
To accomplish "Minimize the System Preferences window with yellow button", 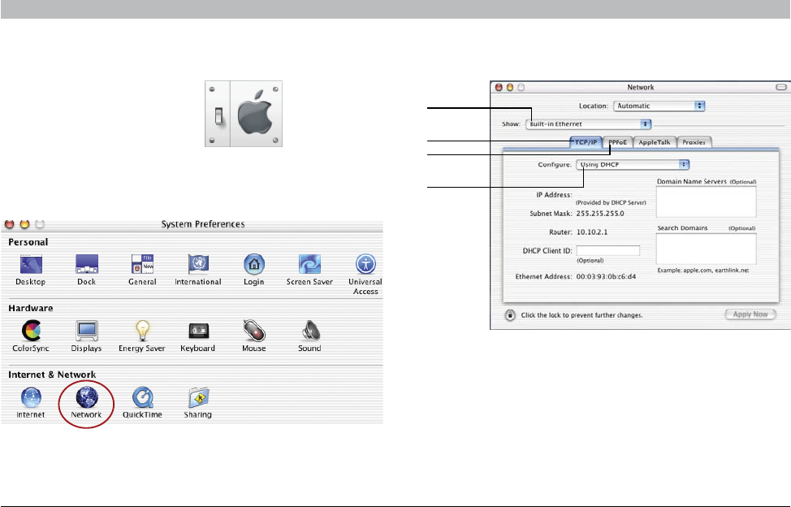I will [x=24, y=223].
